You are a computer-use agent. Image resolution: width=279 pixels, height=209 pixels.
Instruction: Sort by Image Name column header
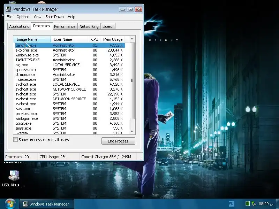(x=32, y=39)
